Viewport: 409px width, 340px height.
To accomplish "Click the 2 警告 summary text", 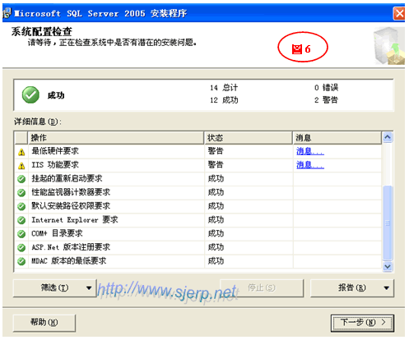I will pyautogui.click(x=327, y=100).
